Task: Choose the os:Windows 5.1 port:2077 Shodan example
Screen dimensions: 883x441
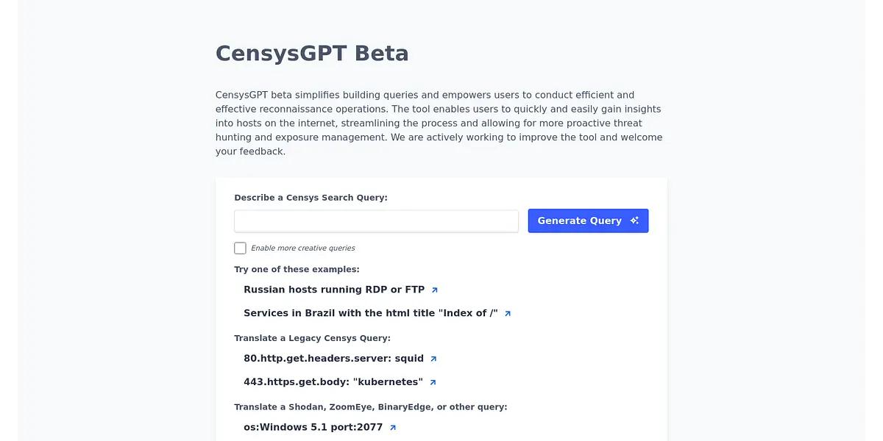Action: pos(313,427)
